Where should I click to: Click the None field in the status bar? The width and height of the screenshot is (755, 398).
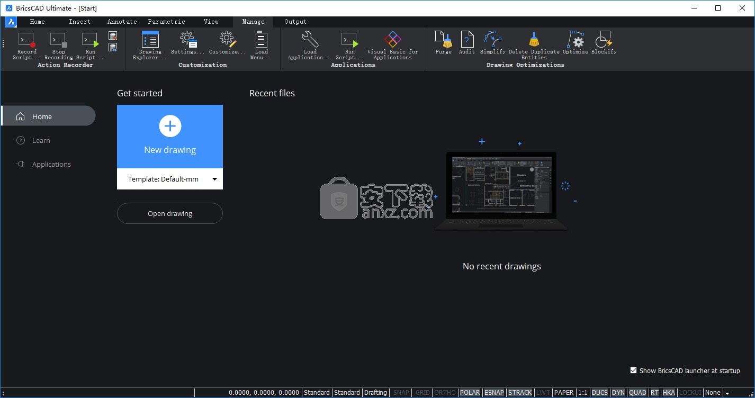pos(713,393)
